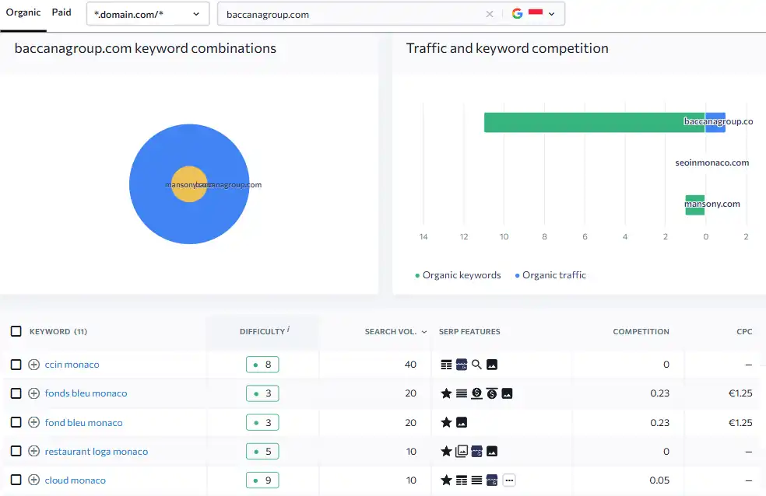
Task: Click image icon in ccin monaco row
Action: click(x=492, y=365)
